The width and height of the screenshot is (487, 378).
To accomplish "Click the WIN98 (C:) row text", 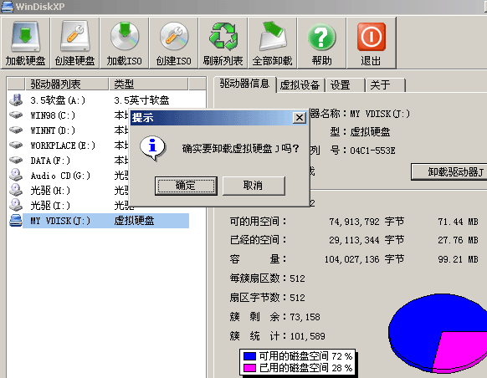I will 53,115.
